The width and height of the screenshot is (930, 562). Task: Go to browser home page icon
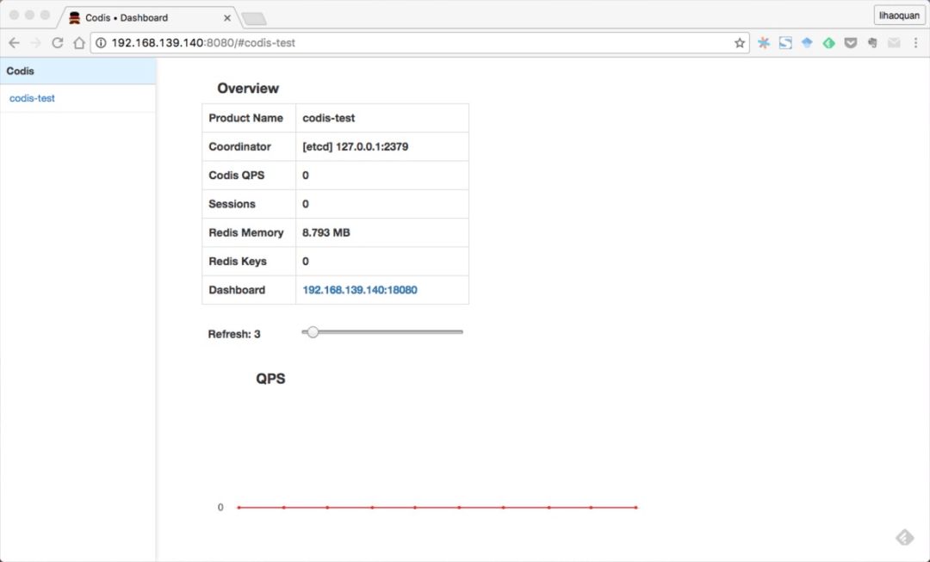(79, 43)
